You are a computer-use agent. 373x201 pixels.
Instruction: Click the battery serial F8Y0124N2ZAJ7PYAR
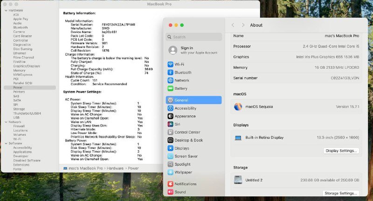(118, 25)
